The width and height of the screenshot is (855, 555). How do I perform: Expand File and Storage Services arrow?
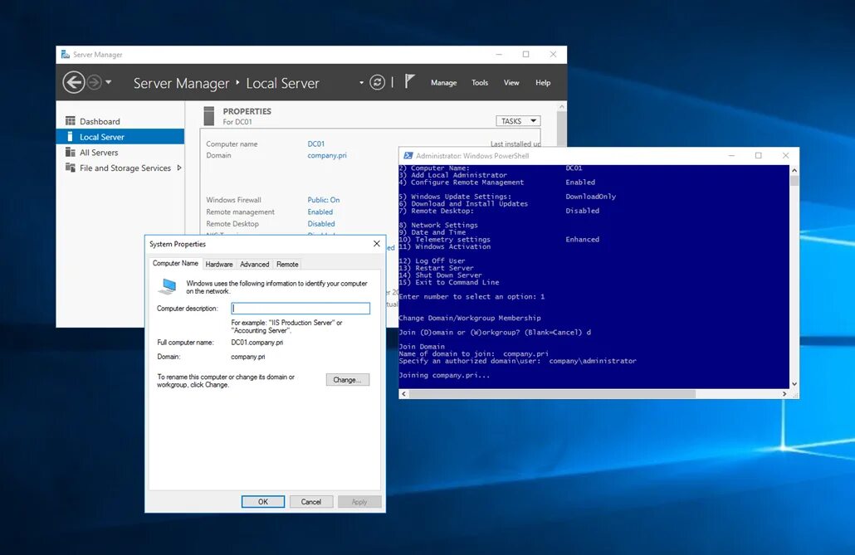(178, 168)
